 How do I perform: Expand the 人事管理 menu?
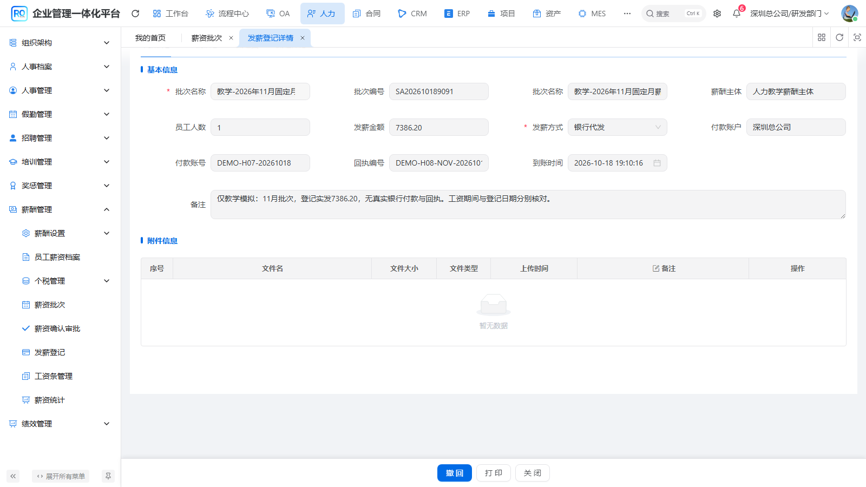tap(107, 90)
